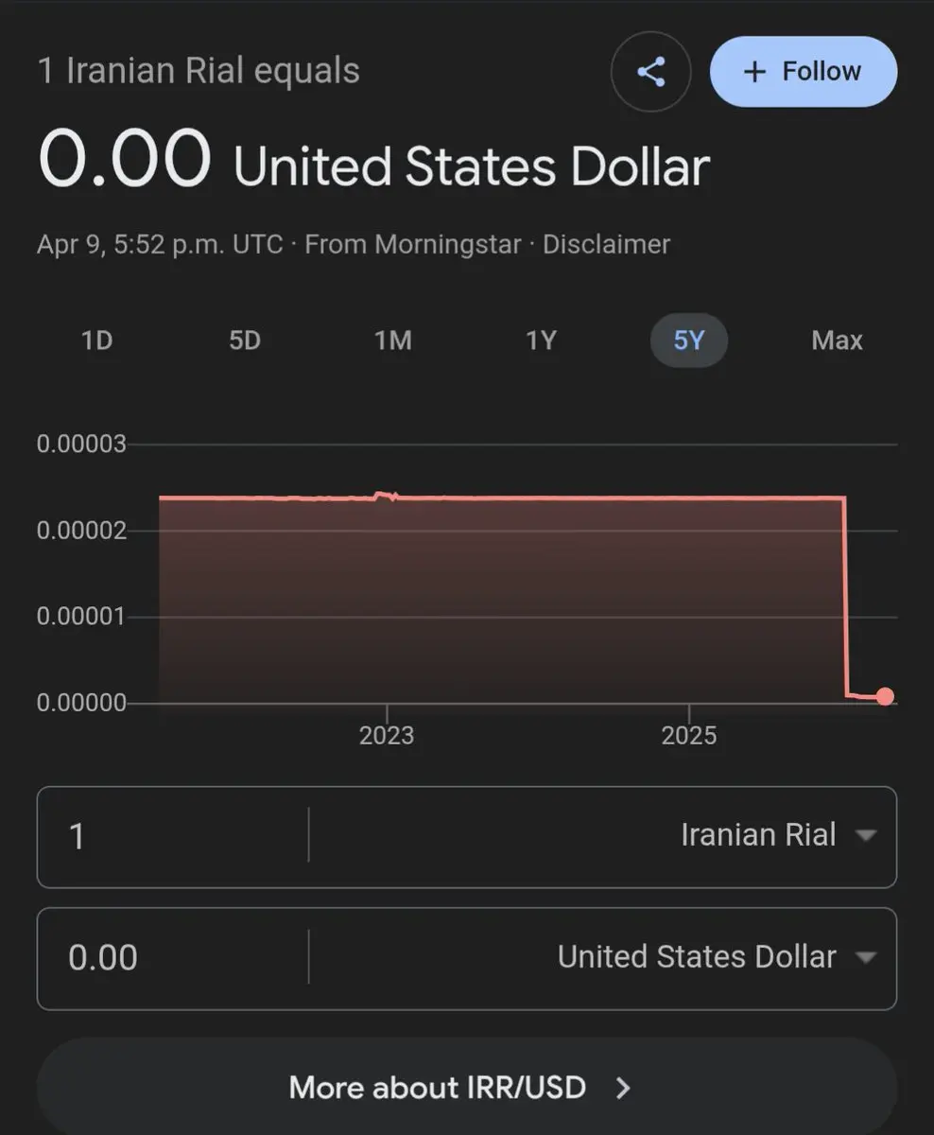This screenshot has width=934, height=1135.
Task: Select the 5D time range
Action: 244,340
